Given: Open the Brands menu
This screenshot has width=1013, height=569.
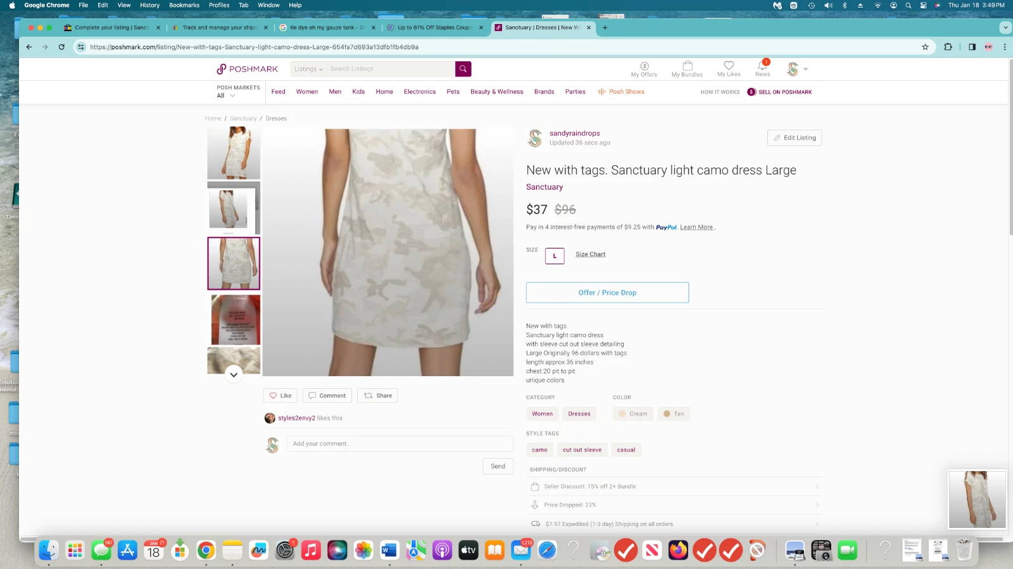Looking at the screenshot, I should [544, 92].
